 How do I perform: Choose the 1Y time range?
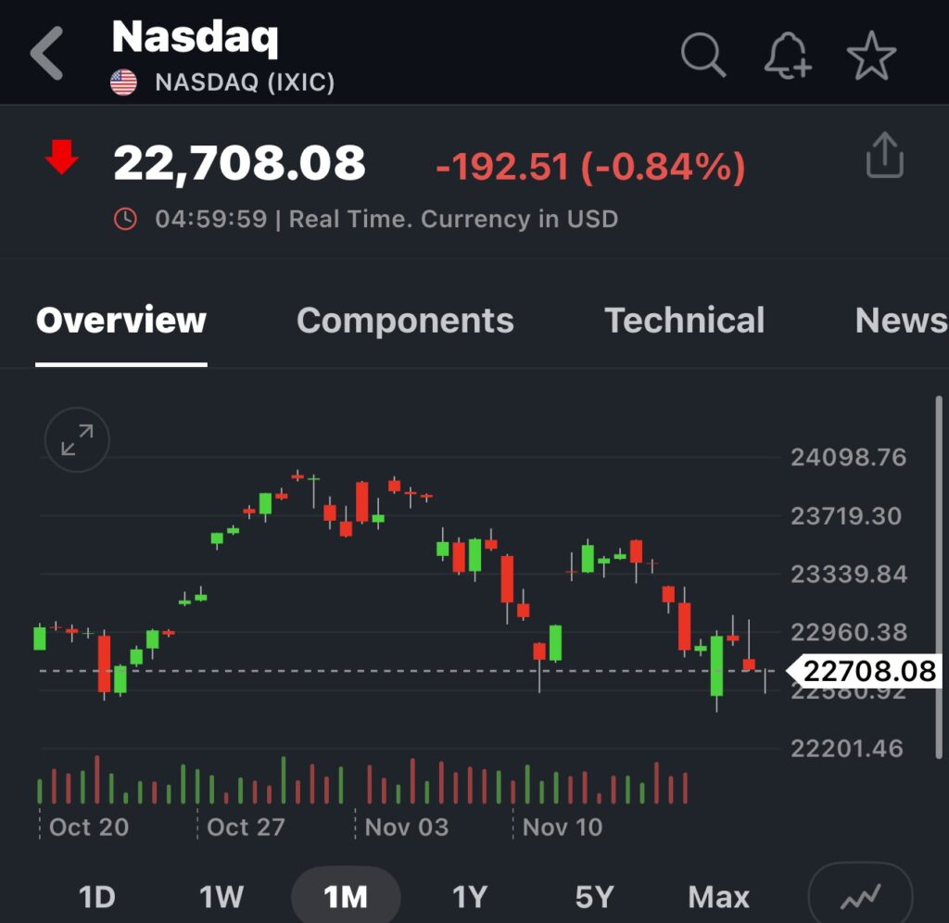(470, 897)
